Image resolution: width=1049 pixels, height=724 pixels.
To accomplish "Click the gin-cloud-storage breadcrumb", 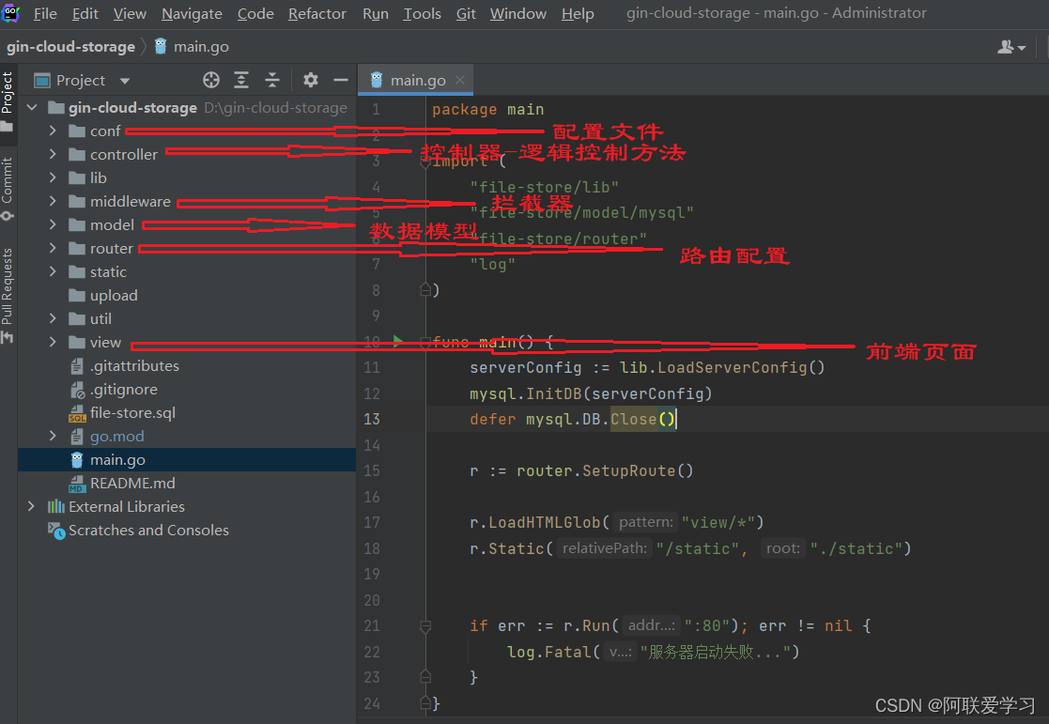I will (x=70, y=46).
